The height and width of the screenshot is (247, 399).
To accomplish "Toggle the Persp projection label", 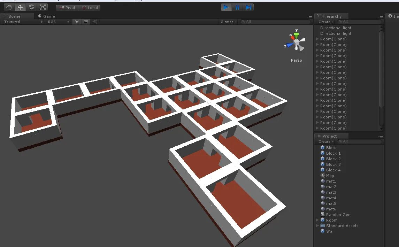I will click(297, 60).
